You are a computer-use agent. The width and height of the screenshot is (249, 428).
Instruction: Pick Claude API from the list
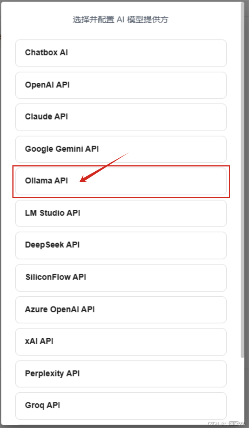click(x=121, y=117)
